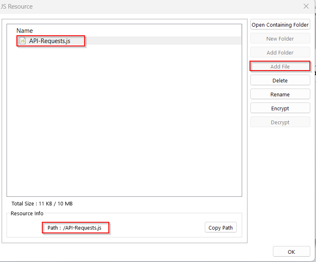Image resolution: width=316 pixels, height=262 pixels.
Task: Click the Add Folder button
Action: pos(280,52)
